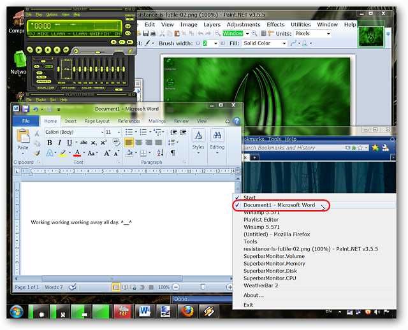Open Paint.NET zoom Window dropdown
408x330 pixels.
click(x=247, y=34)
